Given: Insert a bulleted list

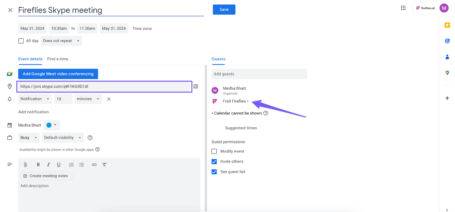Looking at the screenshot, I should (82, 165).
